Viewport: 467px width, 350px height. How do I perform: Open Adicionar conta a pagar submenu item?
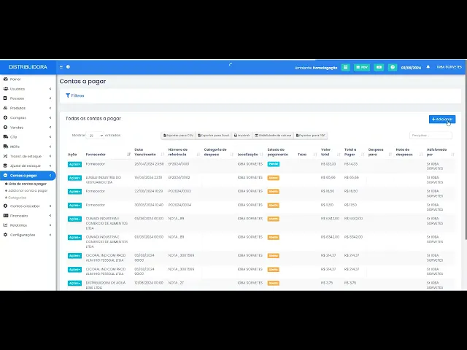pos(28,190)
